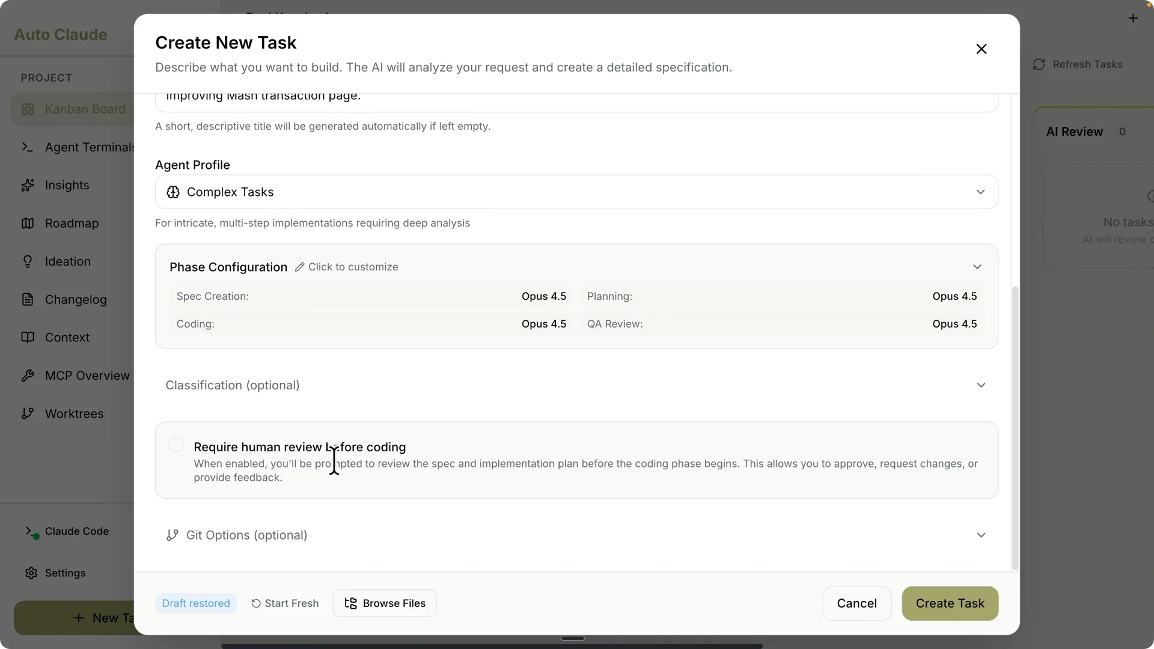Screen dimensions: 1154x649
Task: Open Context from the sidebar
Action: [x=73, y=337]
